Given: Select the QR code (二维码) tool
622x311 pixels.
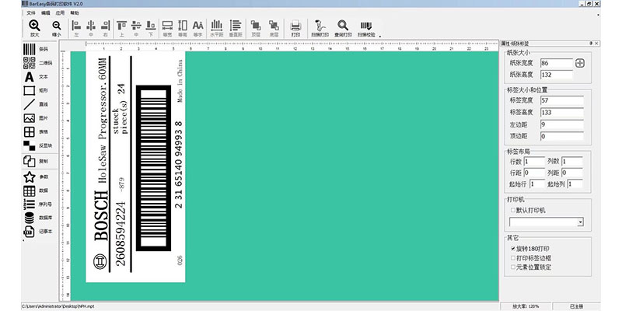Looking at the screenshot, I should 30,63.
